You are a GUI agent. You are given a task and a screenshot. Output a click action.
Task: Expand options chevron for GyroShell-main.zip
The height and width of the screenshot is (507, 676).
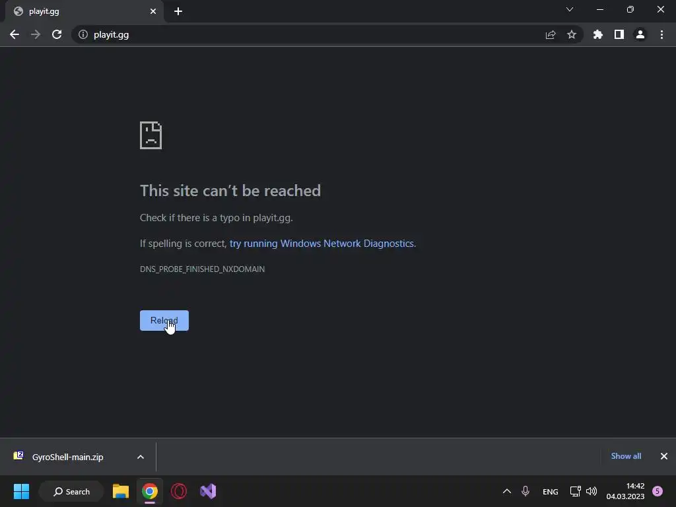point(141,457)
